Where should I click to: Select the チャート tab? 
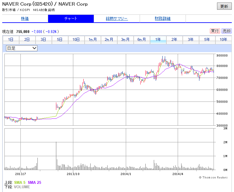tap(71, 19)
